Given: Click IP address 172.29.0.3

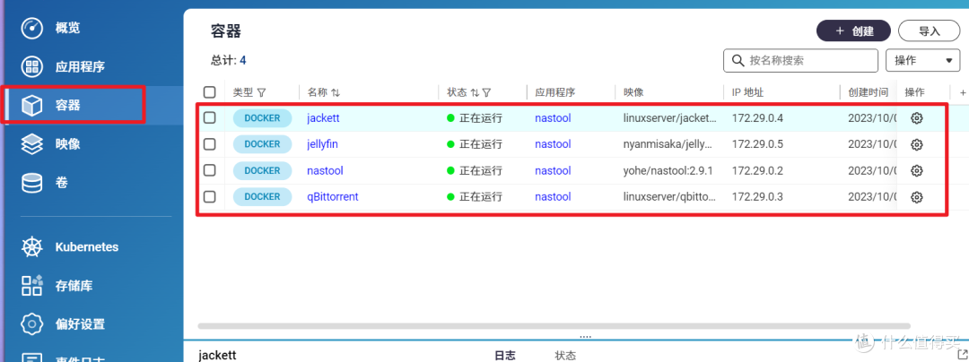Looking at the screenshot, I should click(757, 197).
